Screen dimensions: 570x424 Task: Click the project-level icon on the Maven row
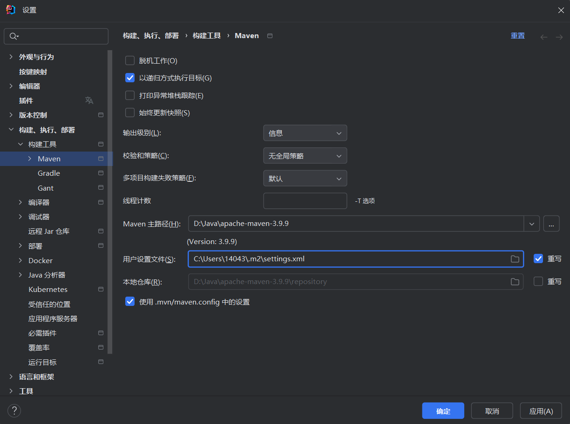pyautogui.click(x=101, y=159)
